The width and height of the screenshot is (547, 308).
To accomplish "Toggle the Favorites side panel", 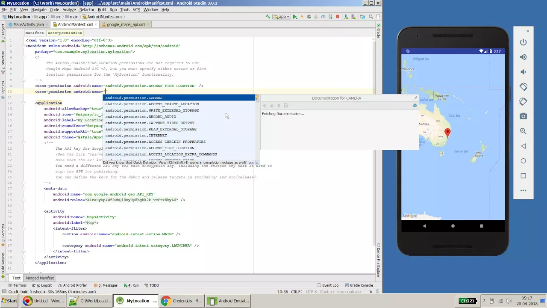I will click(3, 234).
